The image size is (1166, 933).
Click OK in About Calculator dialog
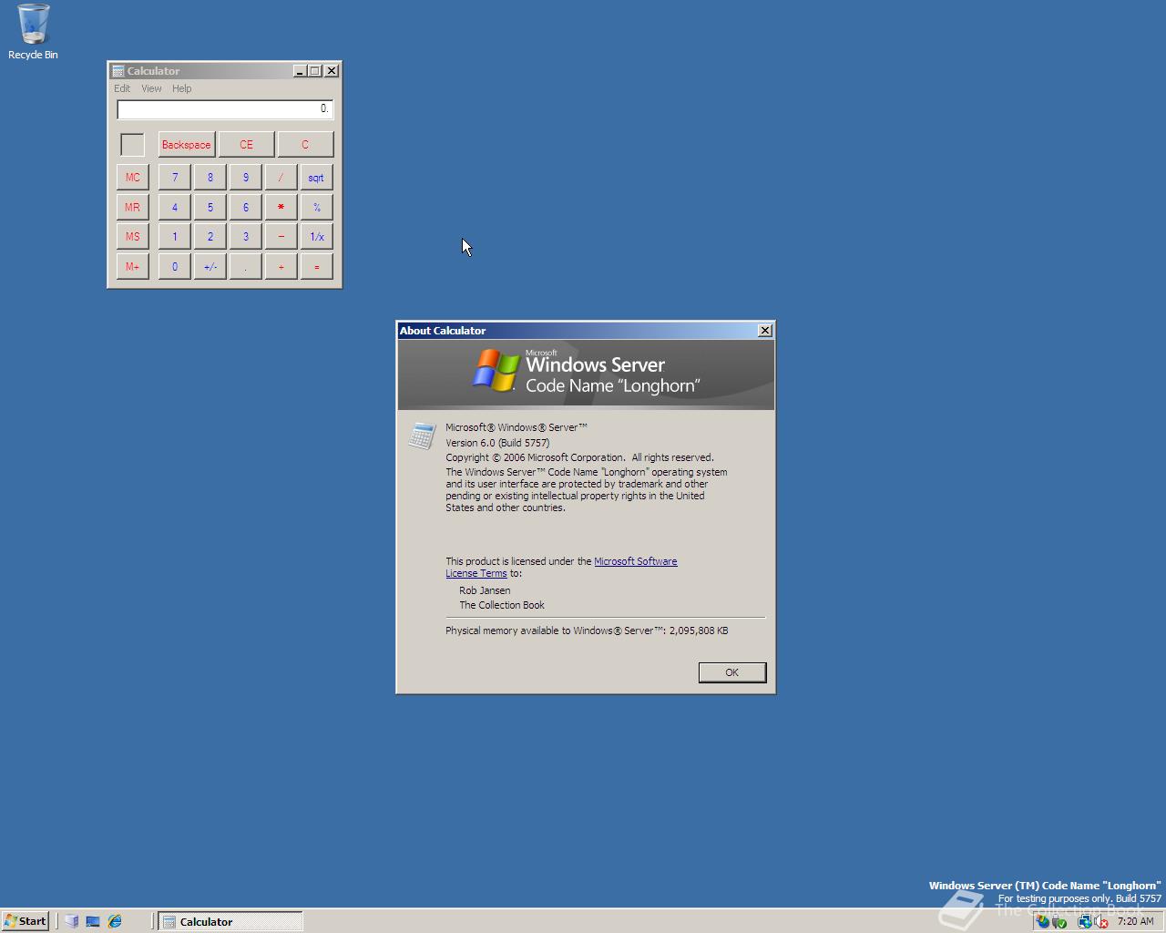click(732, 672)
